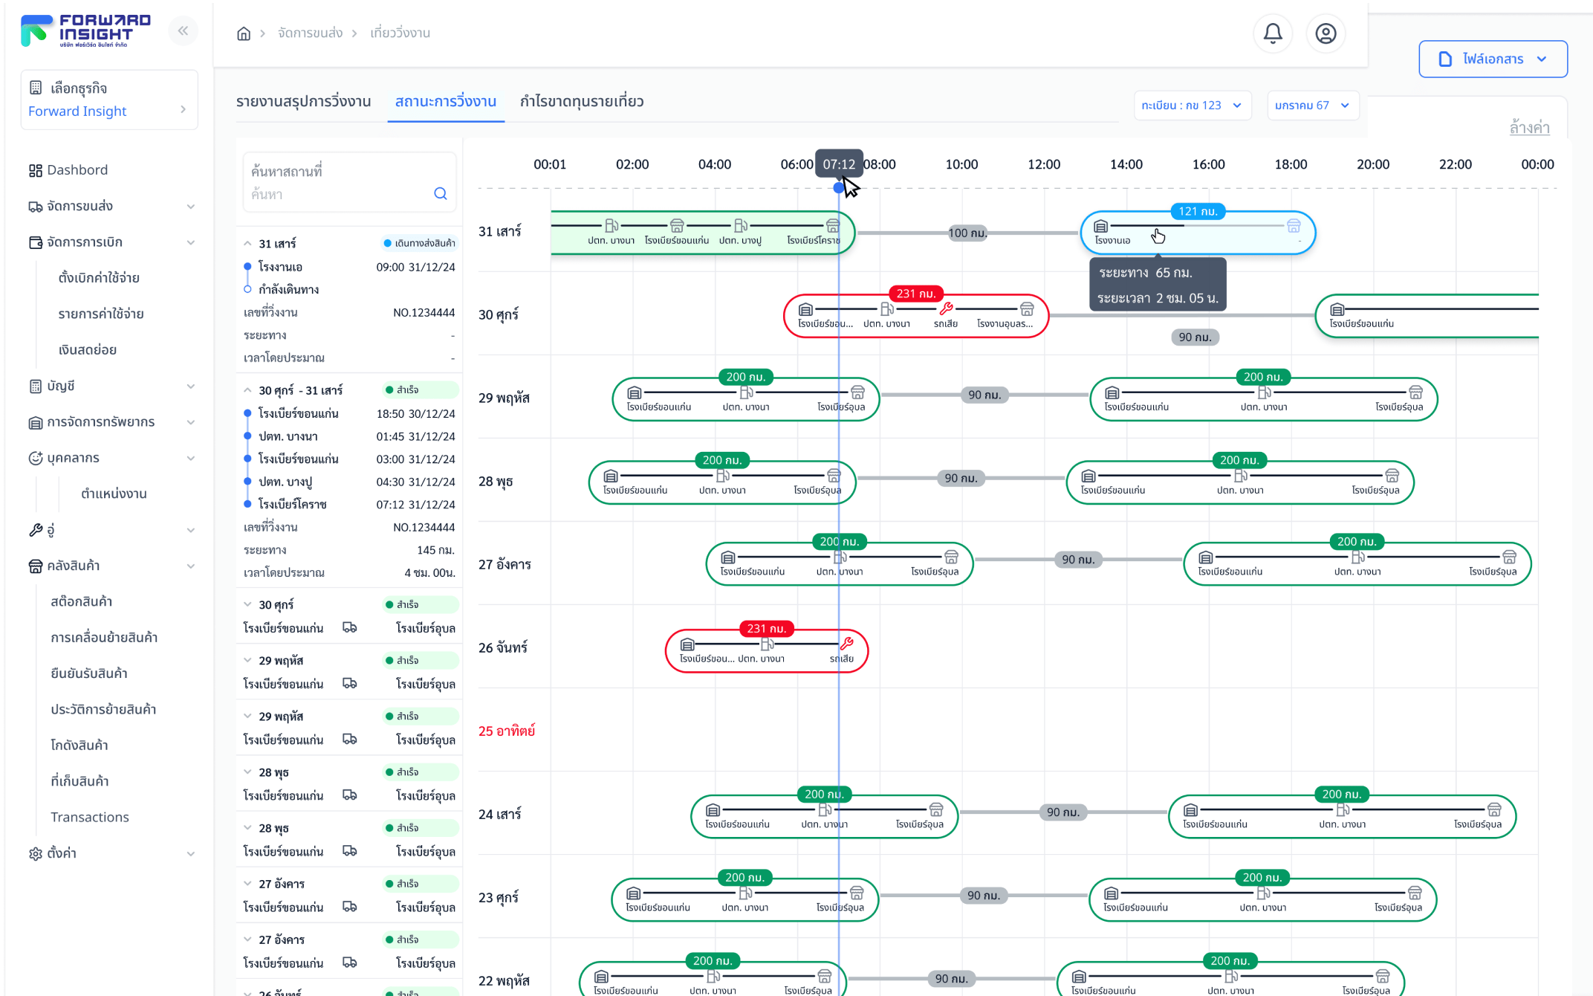Open the มกราคม 67 month dropdown
Screen dimensions: 1593x996
tap(1312, 106)
